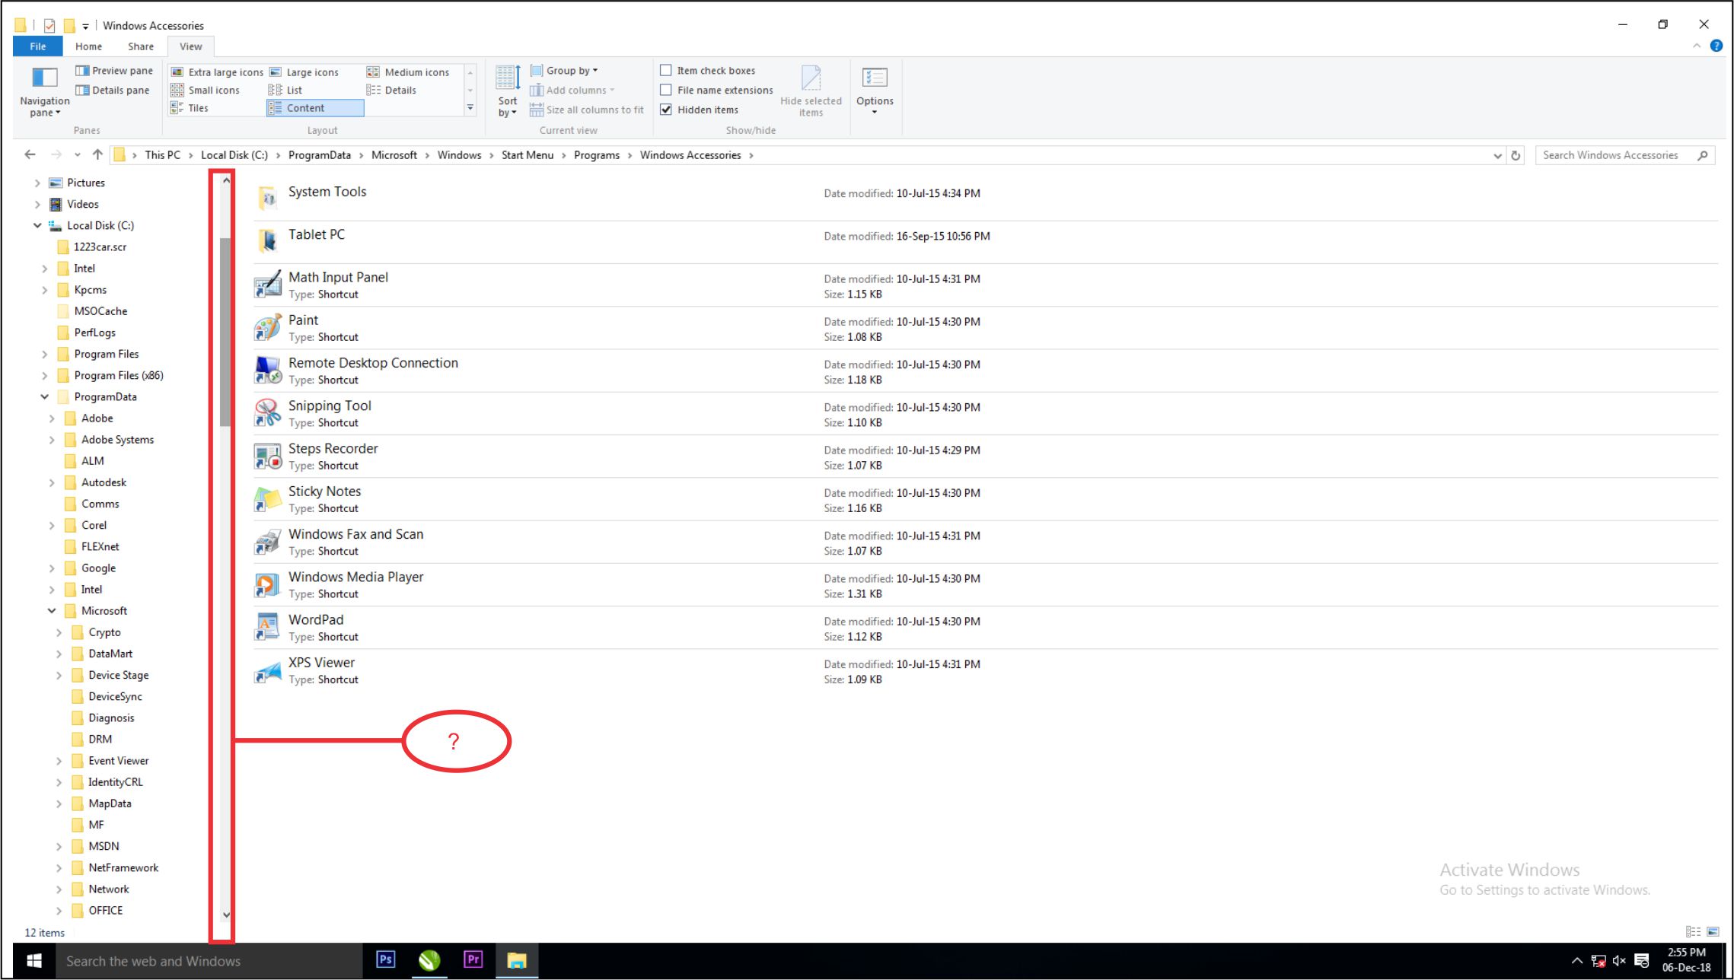Collapse the Microsoft folder node

(x=52, y=610)
